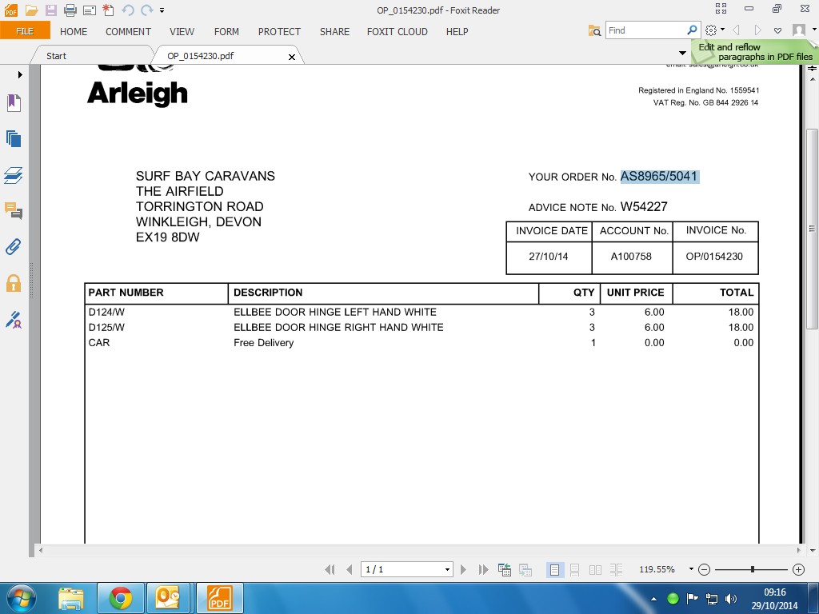Click the user account avatar icon
The width and height of the screenshot is (819, 614).
(799, 30)
